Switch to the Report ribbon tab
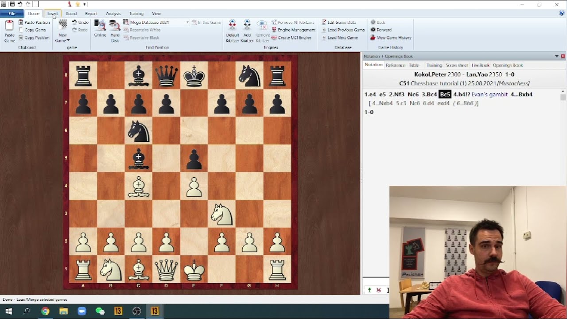The image size is (567, 319). 91,14
